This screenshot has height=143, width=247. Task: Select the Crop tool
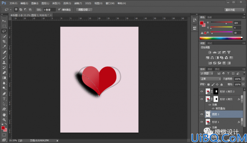coord(4,42)
